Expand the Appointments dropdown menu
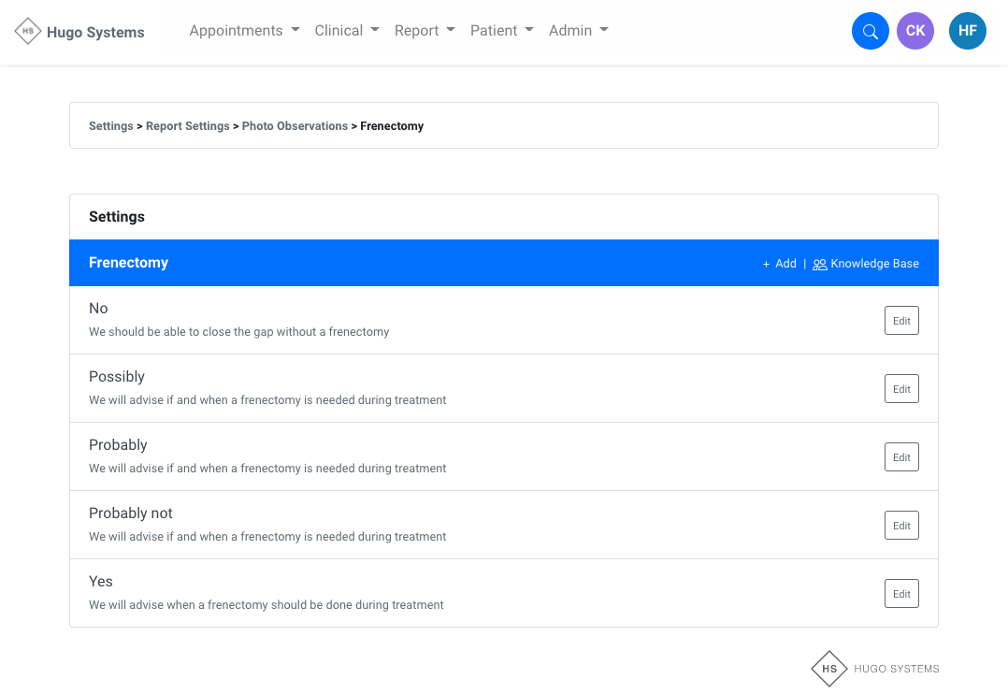 click(x=244, y=31)
